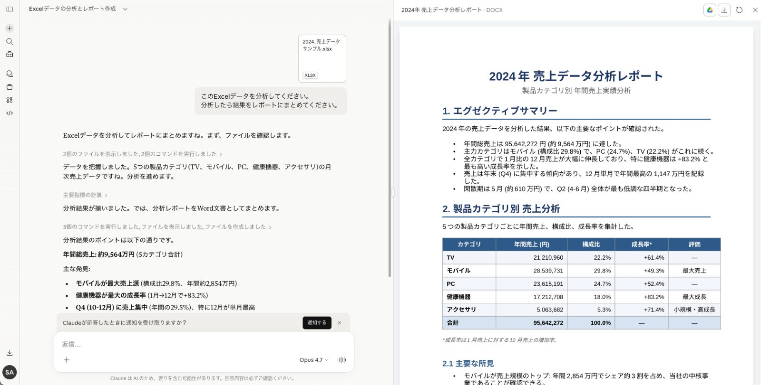Image resolution: width=761 pixels, height=385 pixels.
Task: Open the code icon in sidebar
Action: [x=10, y=113]
